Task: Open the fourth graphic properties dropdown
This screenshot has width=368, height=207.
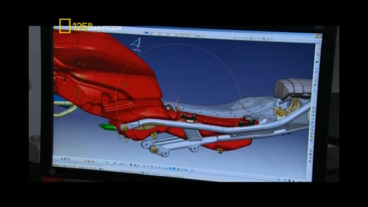Action: click(173, 34)
